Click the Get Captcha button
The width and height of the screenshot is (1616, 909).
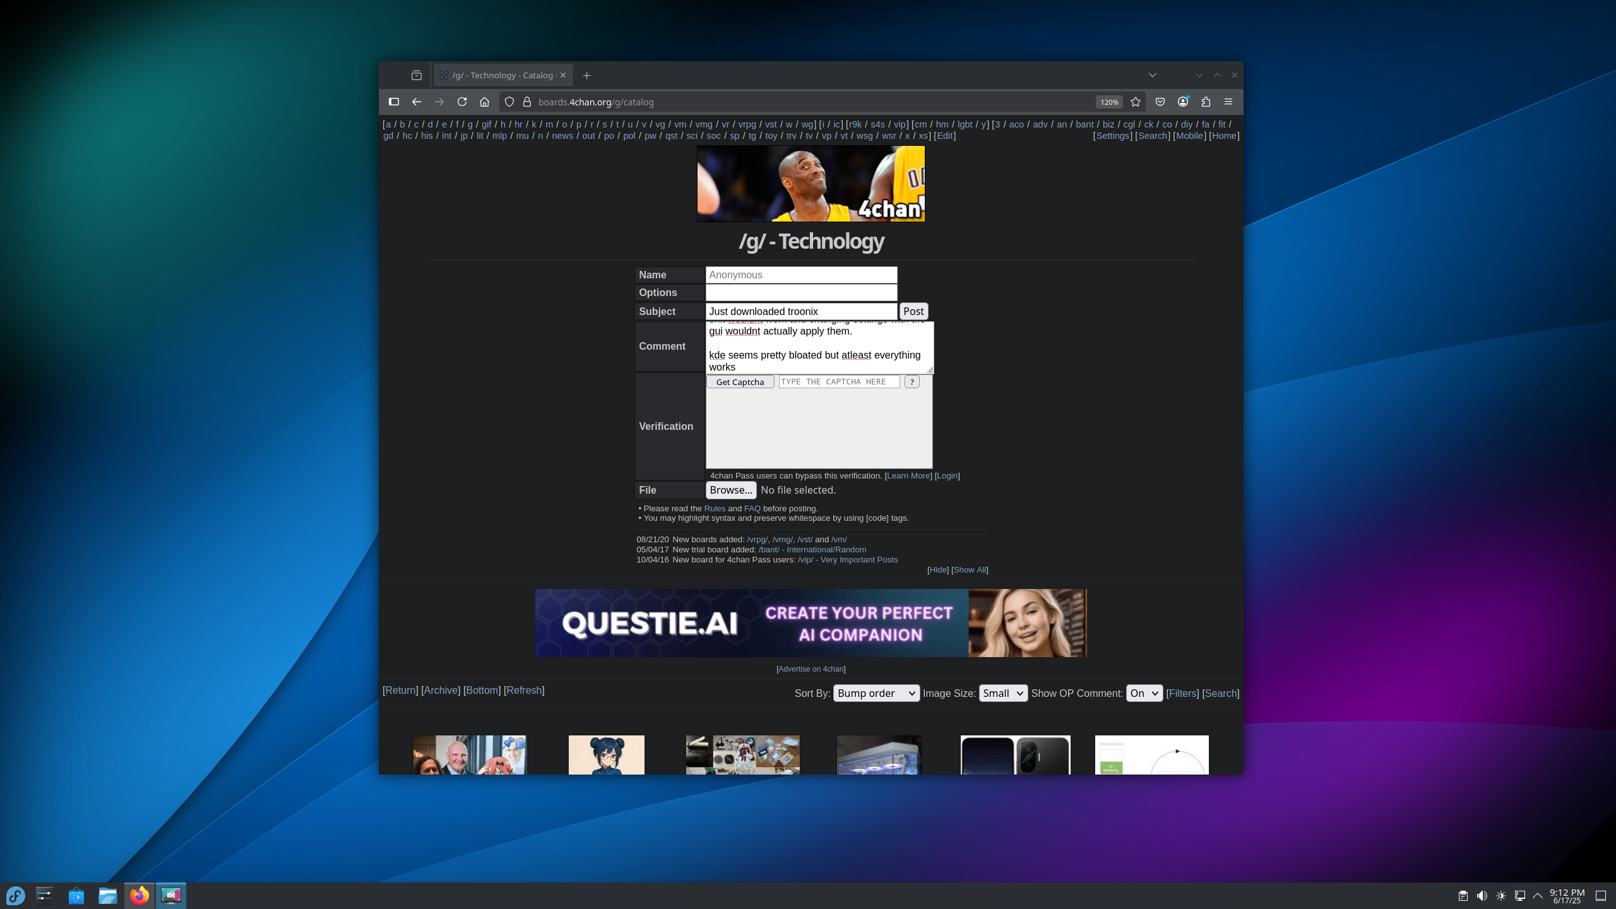click(740, 382)
